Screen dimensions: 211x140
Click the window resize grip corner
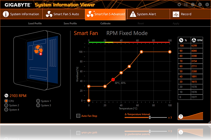click(x=209, y=122)
